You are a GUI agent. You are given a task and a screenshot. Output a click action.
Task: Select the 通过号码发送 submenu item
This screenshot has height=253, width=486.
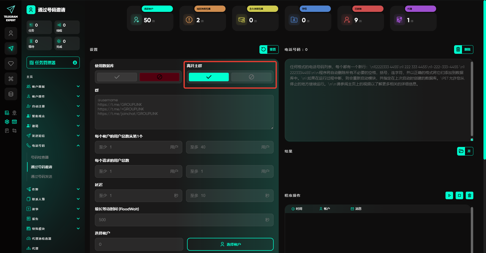click(42, 176)
